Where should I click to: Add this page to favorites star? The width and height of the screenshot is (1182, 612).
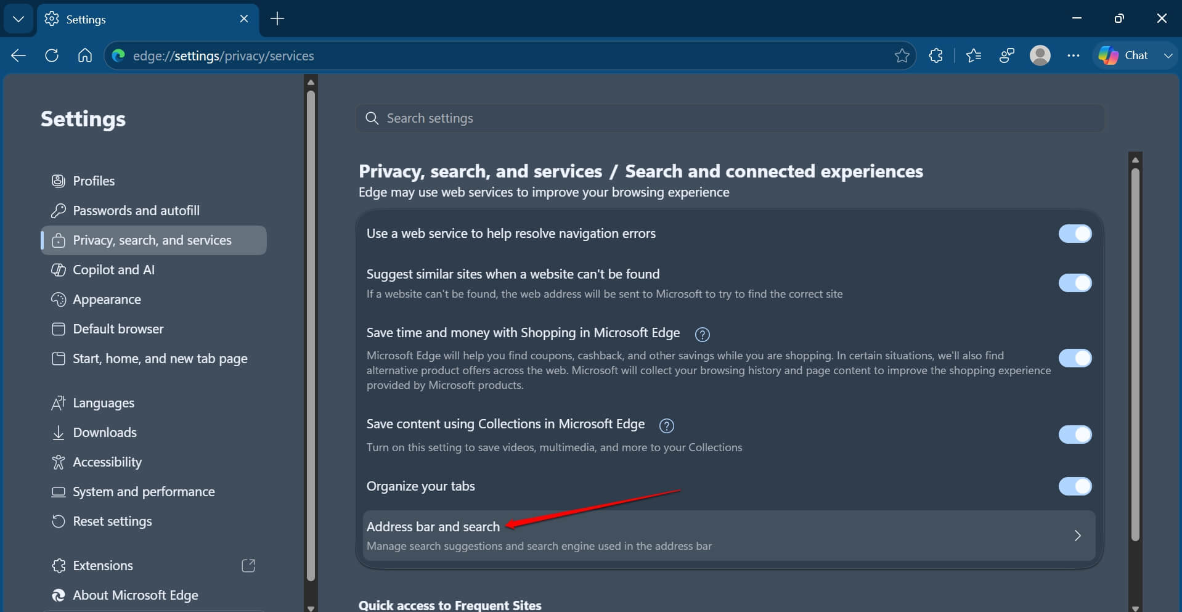(902, 55)
